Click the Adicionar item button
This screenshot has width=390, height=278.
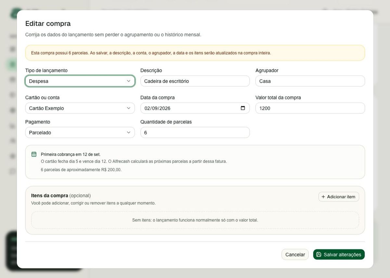(x=339, y=197)
